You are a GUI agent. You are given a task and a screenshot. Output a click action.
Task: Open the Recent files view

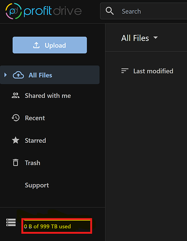click(35, 118)
